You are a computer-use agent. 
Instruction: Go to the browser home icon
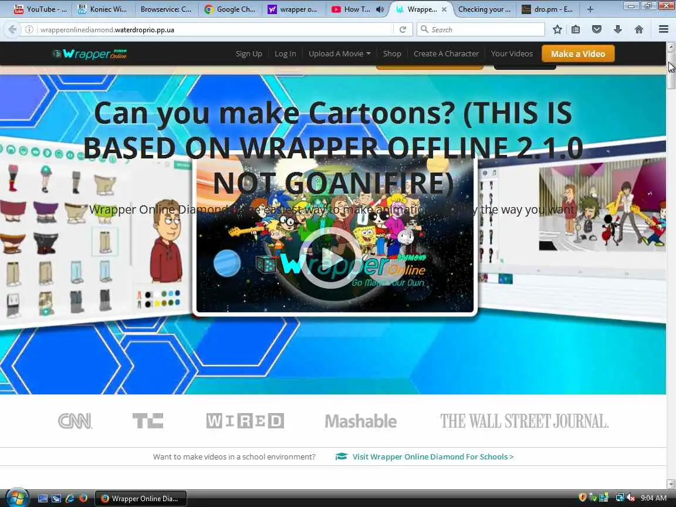639,29
